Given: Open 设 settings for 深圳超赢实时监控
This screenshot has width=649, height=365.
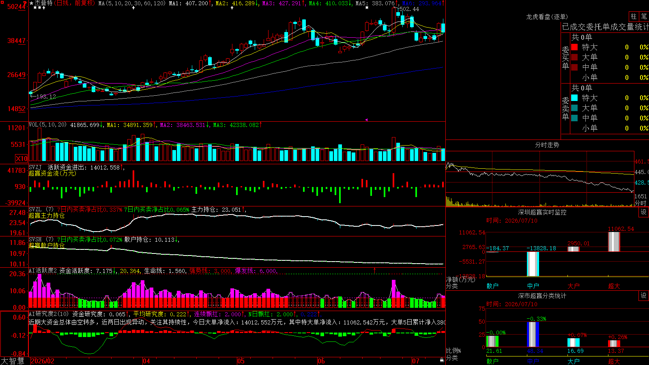Looking at the screenshot, I should coord(643,212).
